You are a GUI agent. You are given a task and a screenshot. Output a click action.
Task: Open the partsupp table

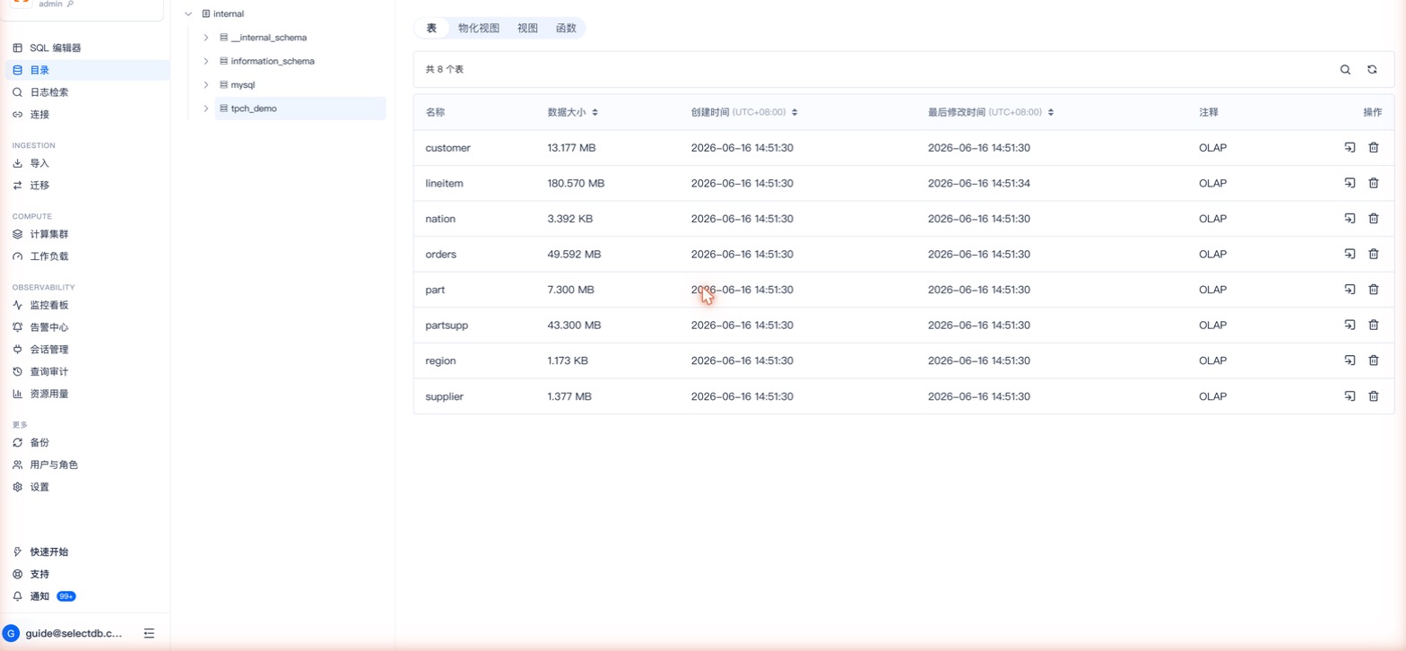(x=447, y=325)
